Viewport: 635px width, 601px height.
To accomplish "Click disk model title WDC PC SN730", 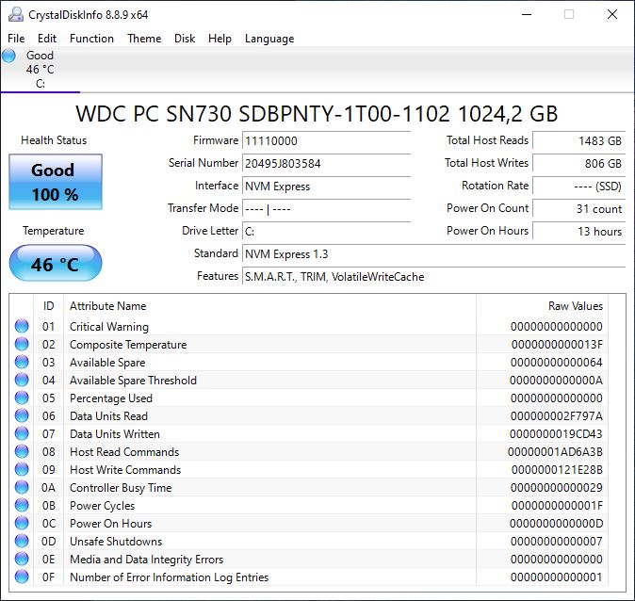I will pos(317,114).
